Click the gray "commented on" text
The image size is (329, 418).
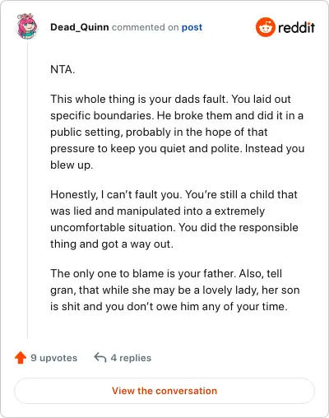145,27
